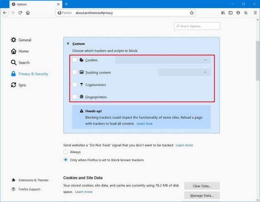Viewport: 260px width, 202px height.
Task: Click 'Choose which trackers and scripts to block.' text
Action: tap(105, 51)
